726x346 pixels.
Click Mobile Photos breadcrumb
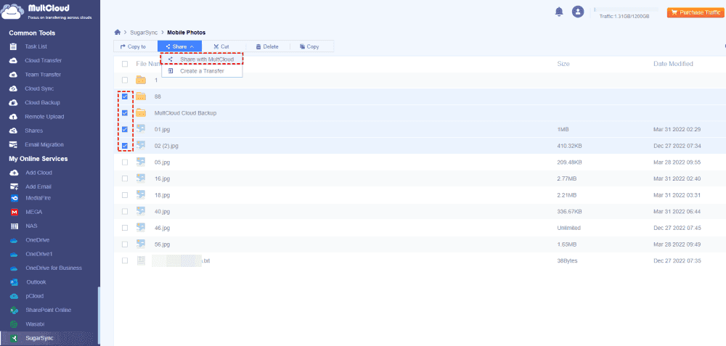pos(186,33)
